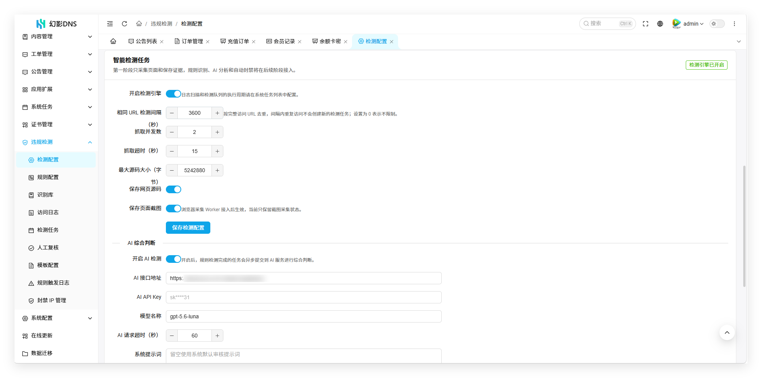Viewport: 762px width, 378px height.
Task: Close the 检测配置 tab
Action: click(392, 42)
